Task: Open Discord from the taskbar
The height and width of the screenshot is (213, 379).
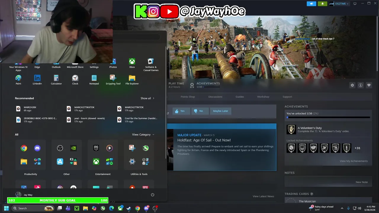Action: click(146, 208)
